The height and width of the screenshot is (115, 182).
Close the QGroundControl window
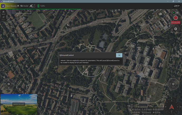(x=179, y=1)
